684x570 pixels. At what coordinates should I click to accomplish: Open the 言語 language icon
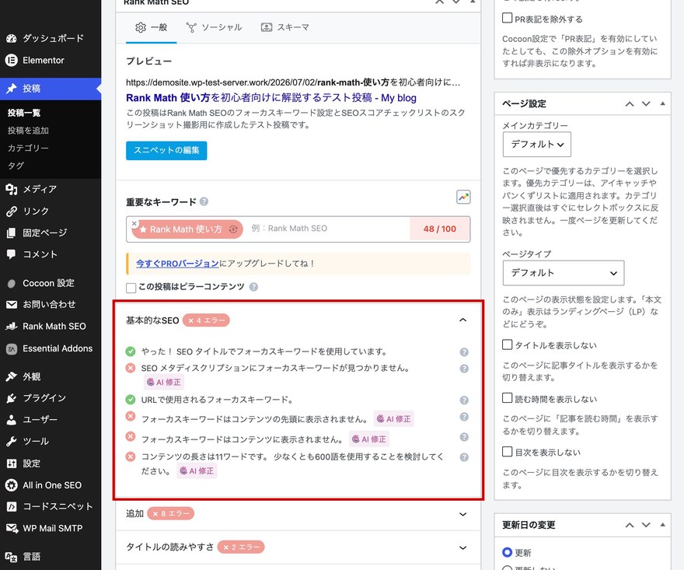point(12,557)
